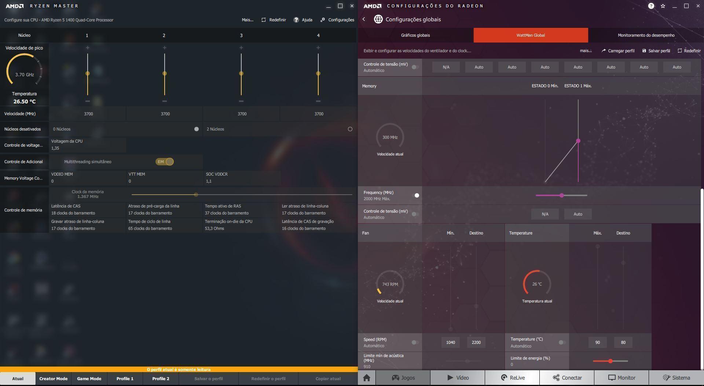Open Vídeo play section

(x=458, y=378)
